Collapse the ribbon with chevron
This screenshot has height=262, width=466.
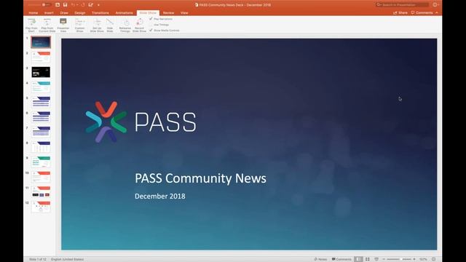point(437,13)
